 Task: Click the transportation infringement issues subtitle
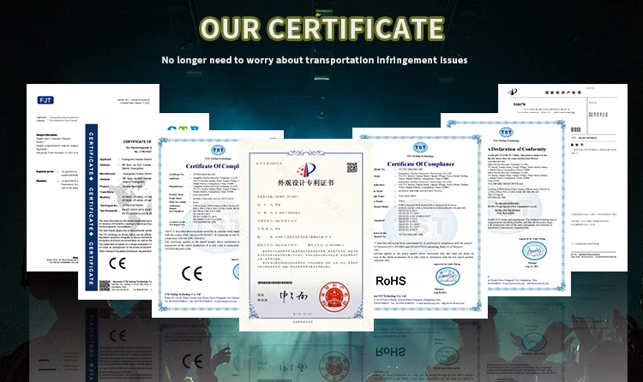(x=315, y=60)
